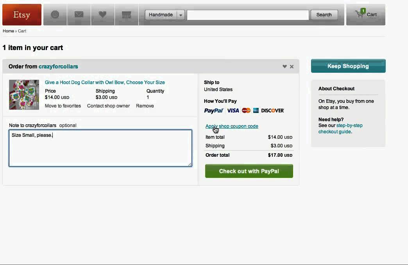This screenshot has width=408, height=265.
Task: Check out with PayPal button
Action: [x=249, y=171]
